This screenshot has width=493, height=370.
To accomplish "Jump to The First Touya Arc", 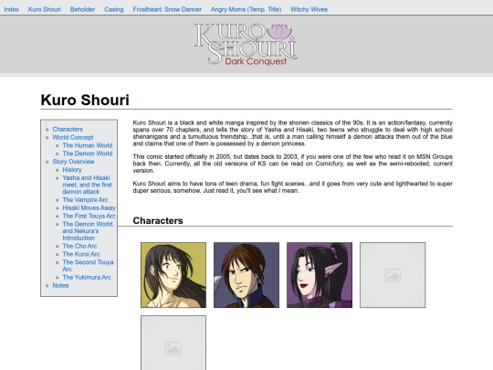I will [89, 217].
